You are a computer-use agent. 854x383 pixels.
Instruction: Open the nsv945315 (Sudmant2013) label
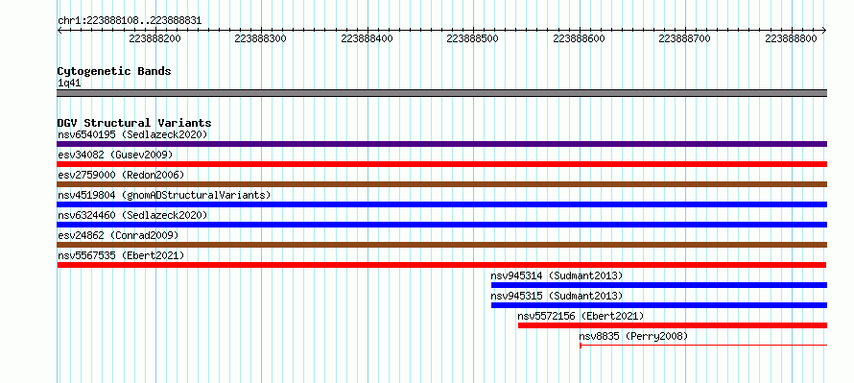(557, 296)
